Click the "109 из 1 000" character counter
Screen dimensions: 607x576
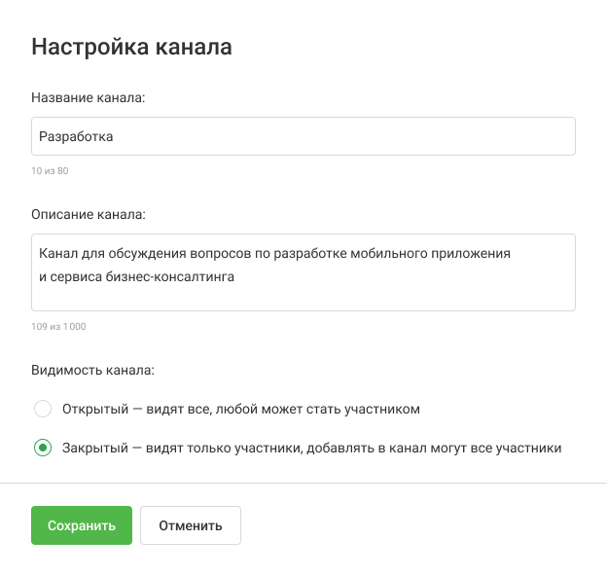click(58, 327)
